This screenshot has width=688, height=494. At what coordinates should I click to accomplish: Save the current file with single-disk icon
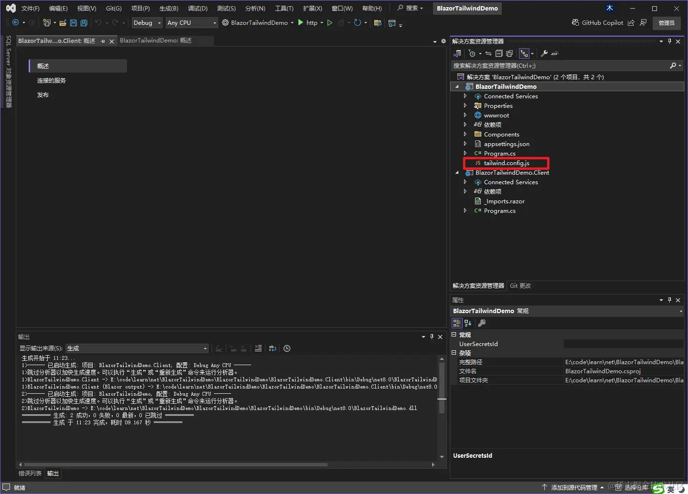point(73,22)
